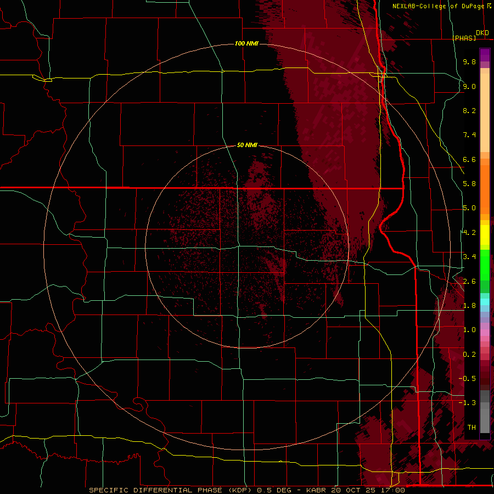The image size is (494, 494).
Task: Click the 2.6 legend value
Action: coord(469,282)
